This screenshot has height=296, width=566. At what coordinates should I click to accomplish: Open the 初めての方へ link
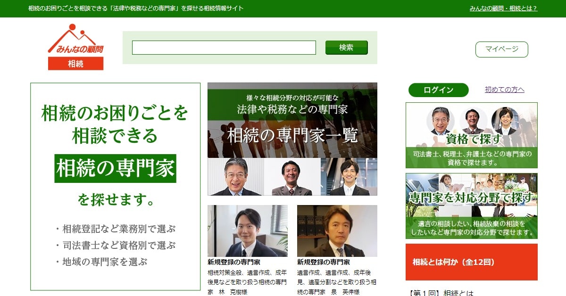click(504, 90)
